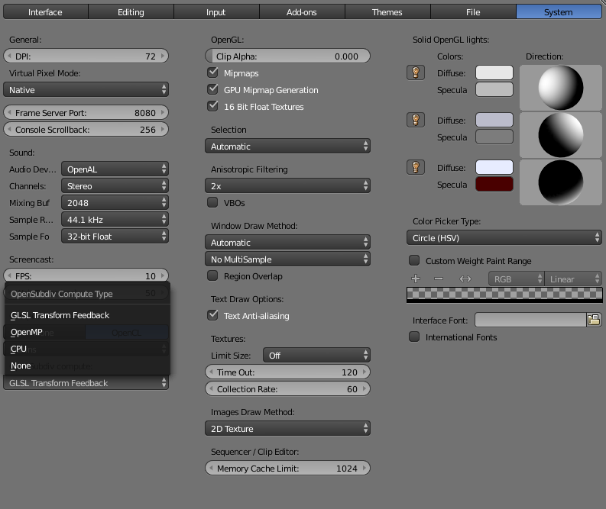
Task: Uncheck 16 Bit Float Textures
Action: (x=212, y=106)
